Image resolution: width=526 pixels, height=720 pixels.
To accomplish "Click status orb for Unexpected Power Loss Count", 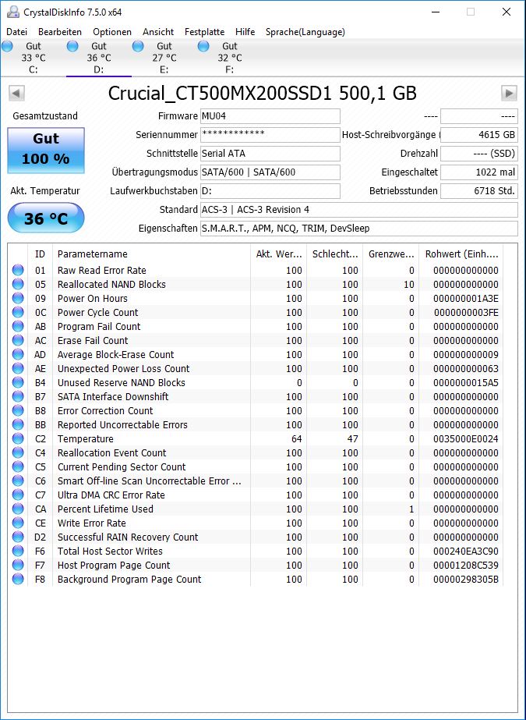I will click(x=18, y=368).
